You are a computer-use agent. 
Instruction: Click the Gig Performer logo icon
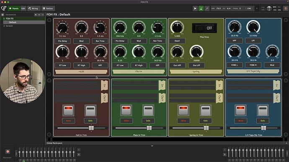(x=4, y=8)
